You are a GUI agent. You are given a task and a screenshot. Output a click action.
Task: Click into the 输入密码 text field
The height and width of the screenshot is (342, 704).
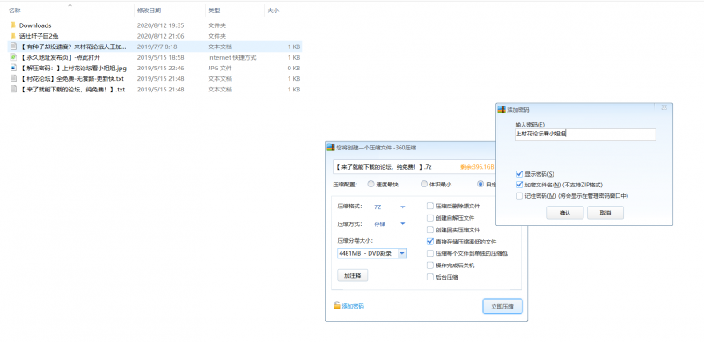coord(585,134)
